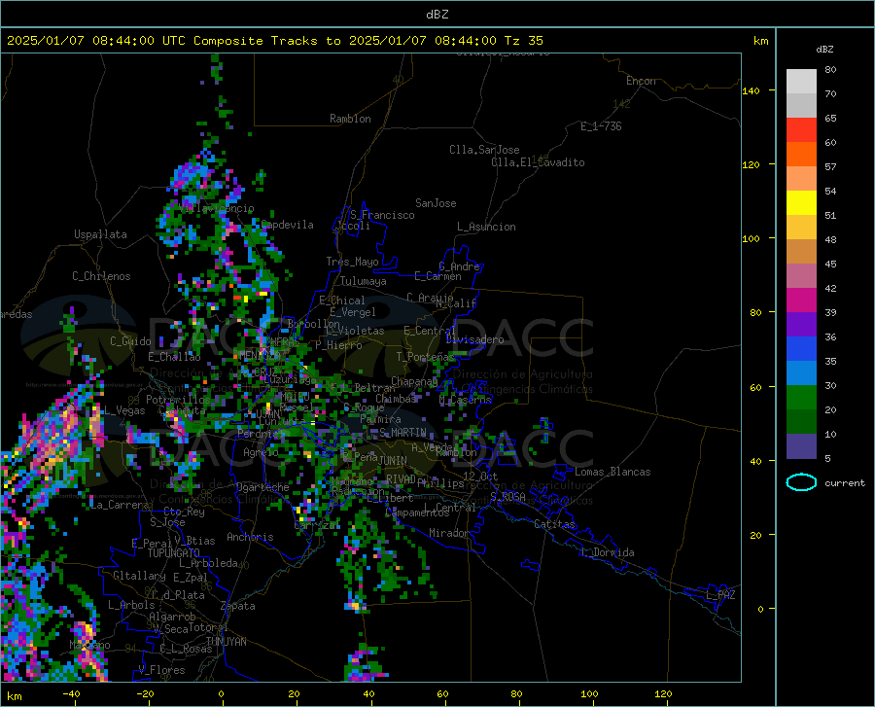The height and width of the screenshot is (707, 875).
Task: Click the 140 km vertical axis tick
Action: click(751, 90)
